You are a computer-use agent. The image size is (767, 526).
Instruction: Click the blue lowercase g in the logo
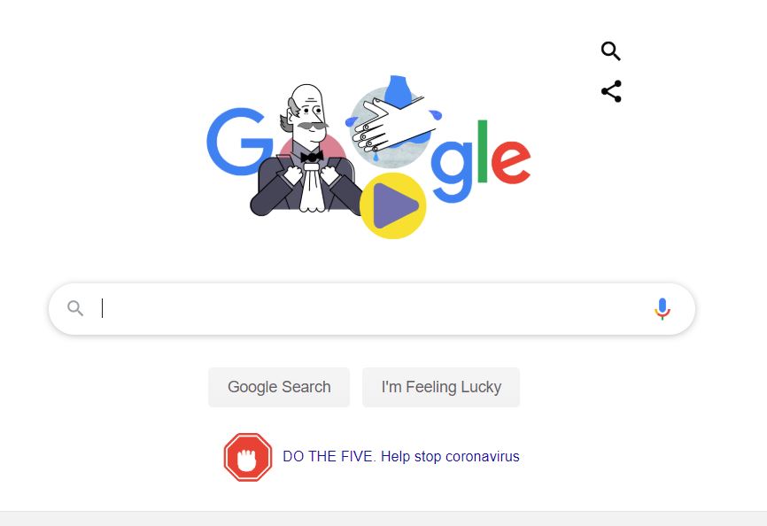tap(453, 171)
